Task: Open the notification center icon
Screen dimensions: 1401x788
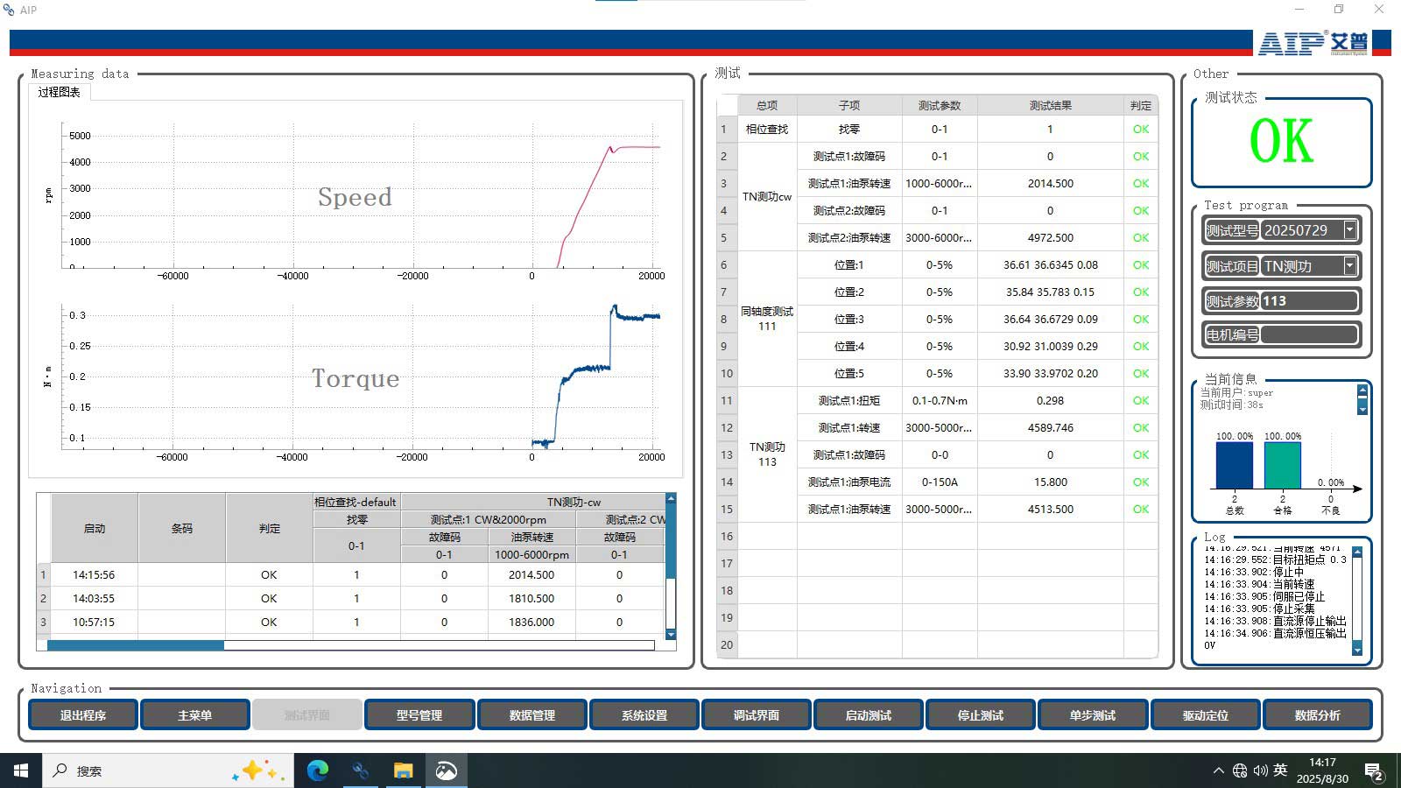Action: (1374, 770)
